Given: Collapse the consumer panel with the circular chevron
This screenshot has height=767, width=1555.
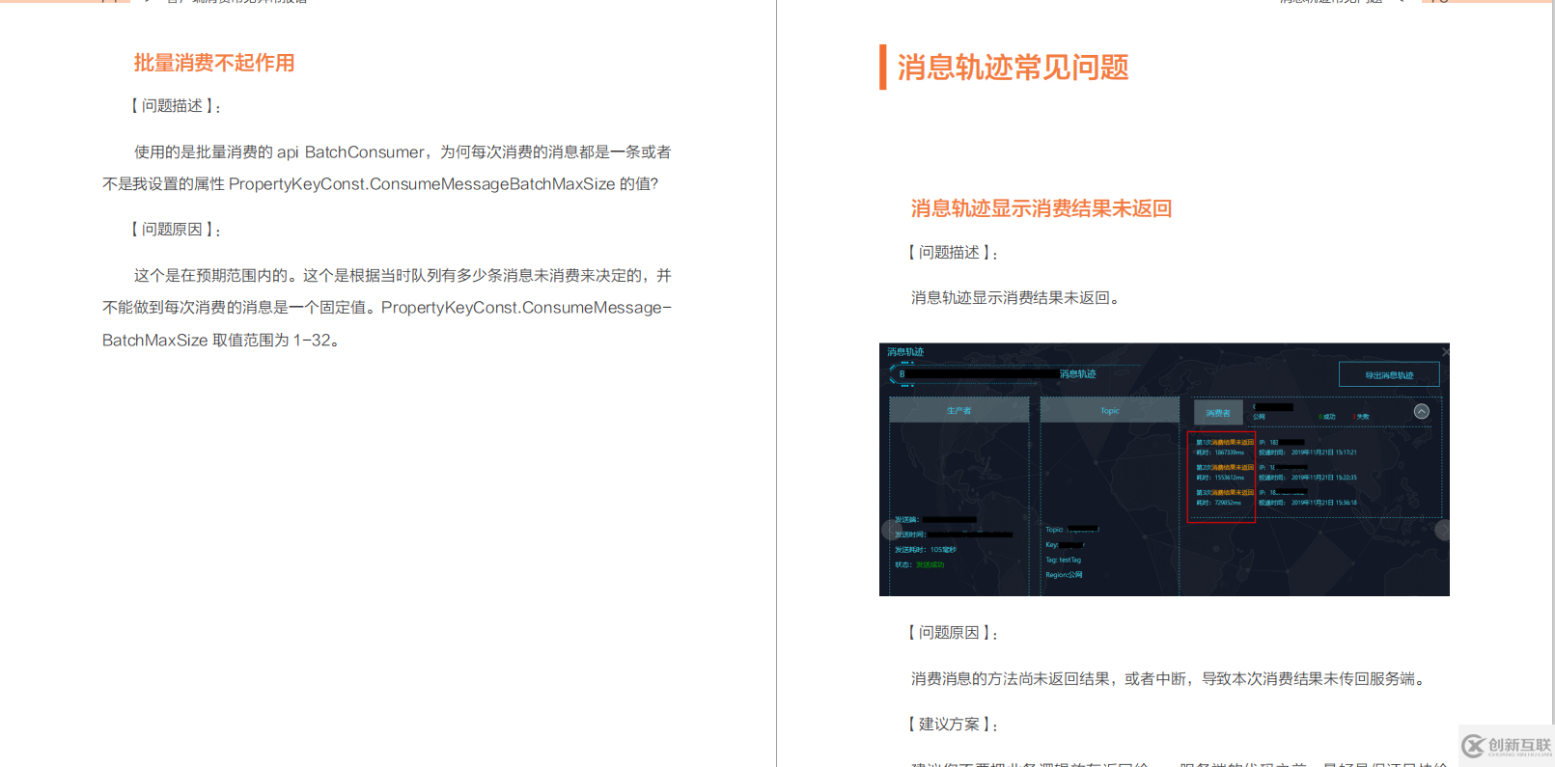Looking at the screenshot, I should pos(1421,412).
